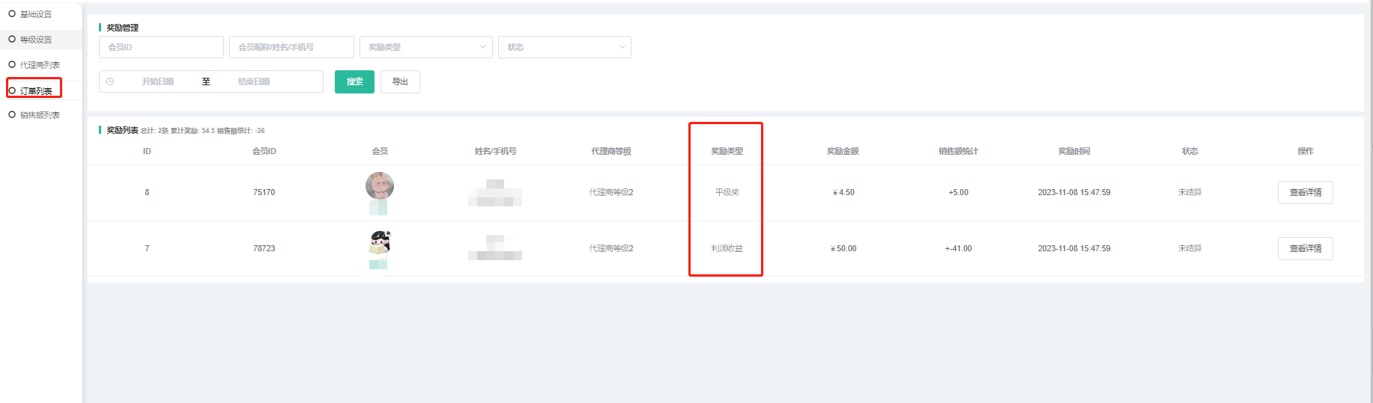Screen dimensions: 1373x403
Task: Click the 会员ID column header
Action: click(x=264, y=151)
